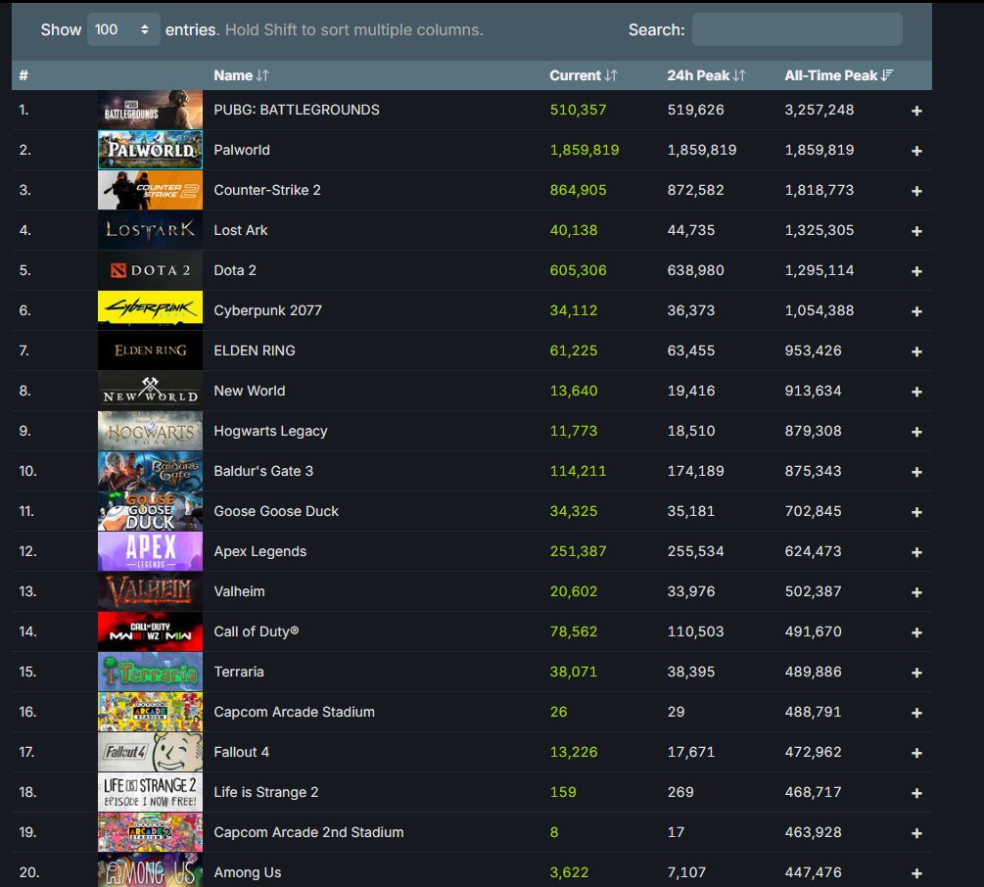Expand the New World row plus icon
This screenshot has width=984, height=887.
(x=916, y=392)
